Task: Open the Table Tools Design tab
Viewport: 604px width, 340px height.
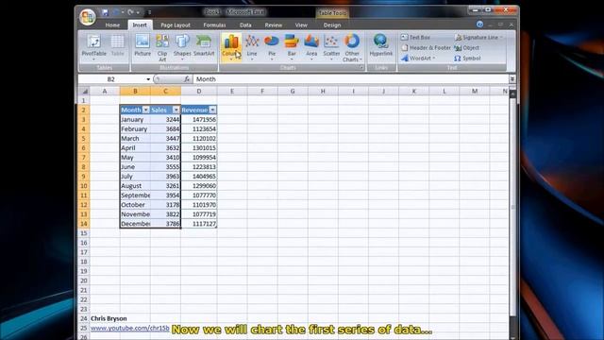Action: point(332,25)
